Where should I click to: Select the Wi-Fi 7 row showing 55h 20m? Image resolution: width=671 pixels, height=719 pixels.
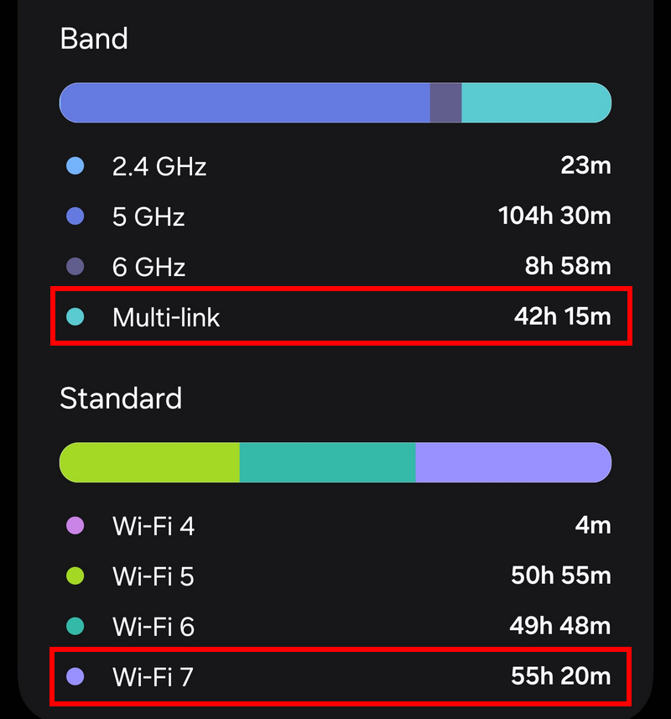pos(341,676)
